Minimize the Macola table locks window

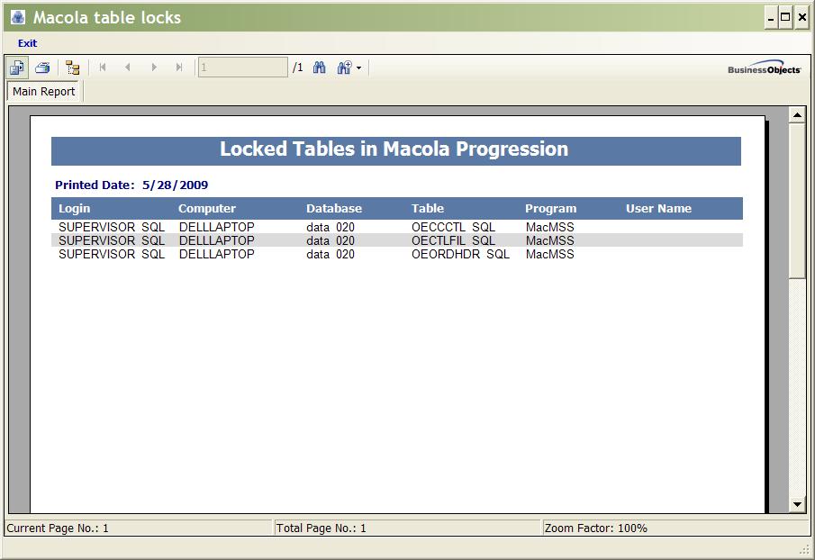[772, 18]
